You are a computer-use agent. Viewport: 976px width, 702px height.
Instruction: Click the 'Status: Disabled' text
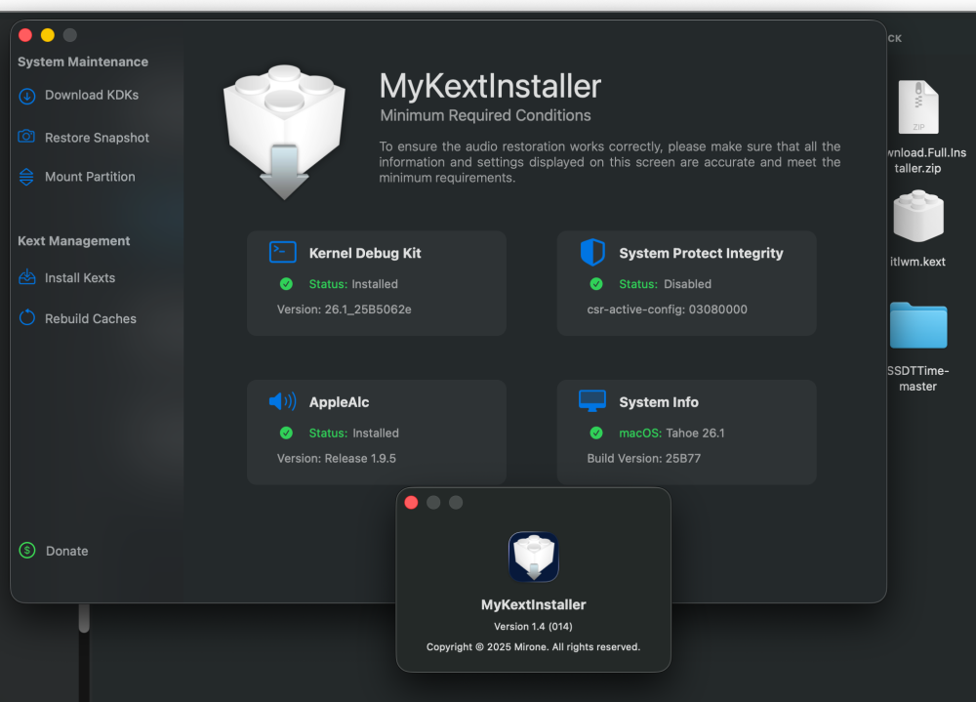[x=666, y=284]
